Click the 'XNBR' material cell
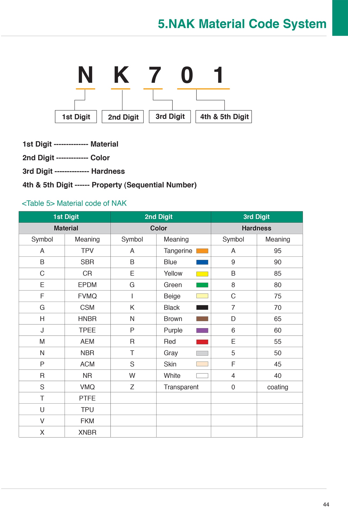The height and width of the screenshot is (510, 348). click(x=88, y=432)
